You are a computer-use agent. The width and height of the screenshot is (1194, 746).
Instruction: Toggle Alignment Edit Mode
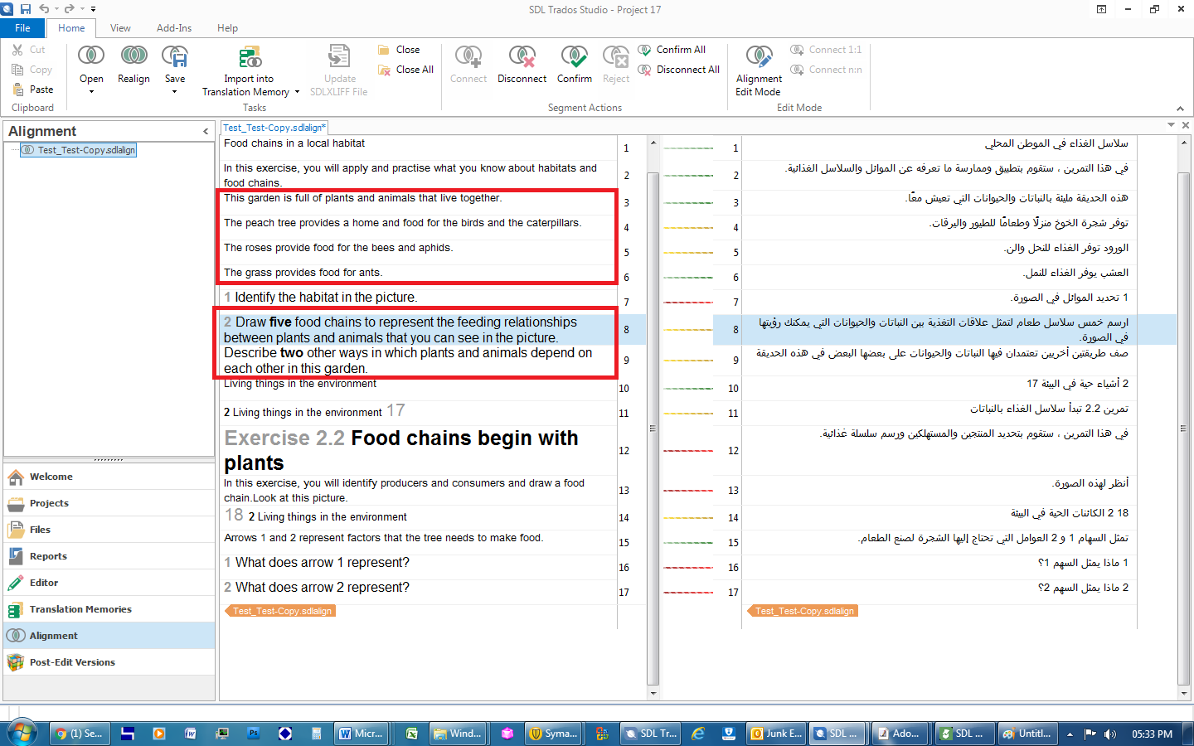[x=759, y=70]
